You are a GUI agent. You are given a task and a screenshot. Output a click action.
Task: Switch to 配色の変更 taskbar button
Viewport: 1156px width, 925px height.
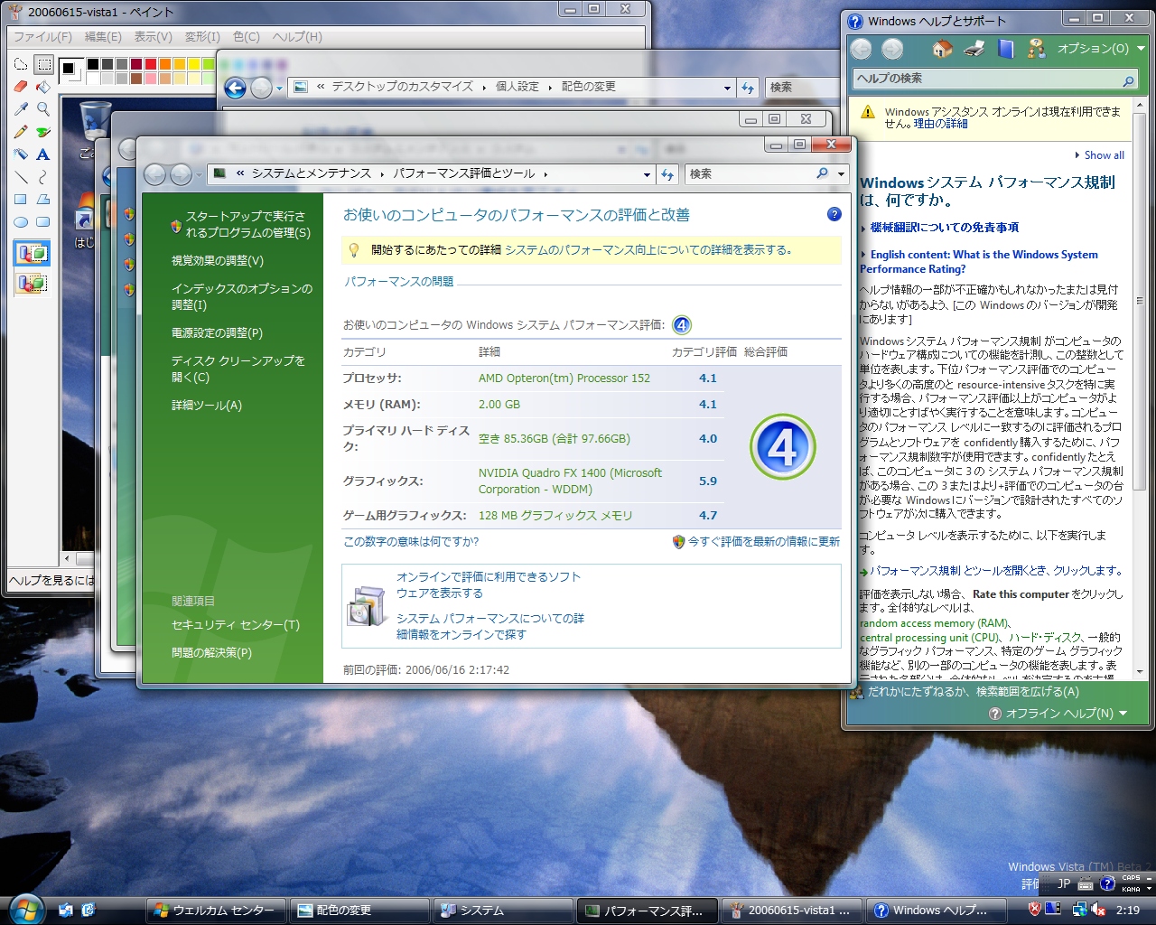(360, 911)
